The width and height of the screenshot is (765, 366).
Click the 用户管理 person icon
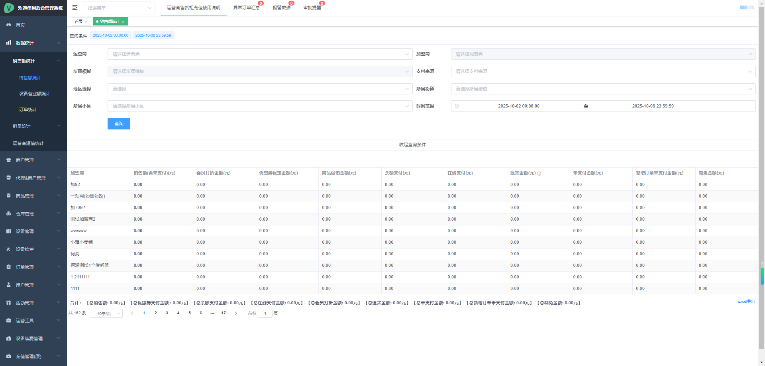point(9,285)
